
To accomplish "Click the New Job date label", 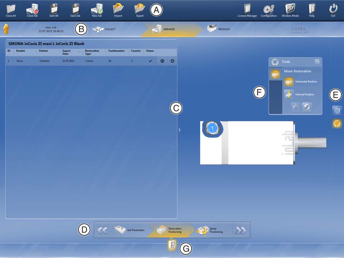I will coord(51,29).
